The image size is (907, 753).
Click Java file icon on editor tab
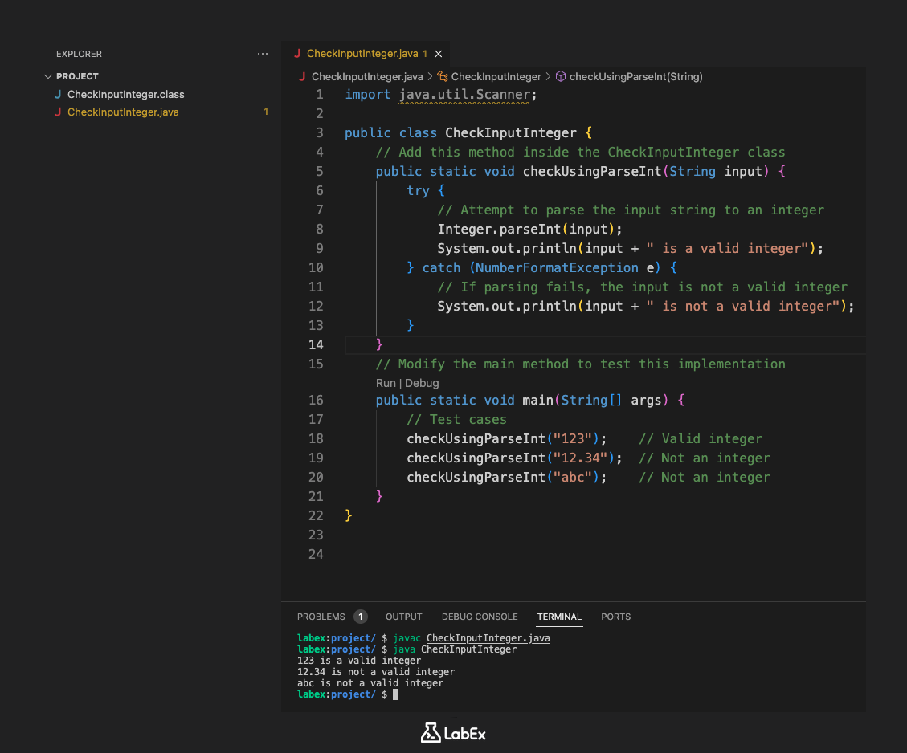pos(298,54)
